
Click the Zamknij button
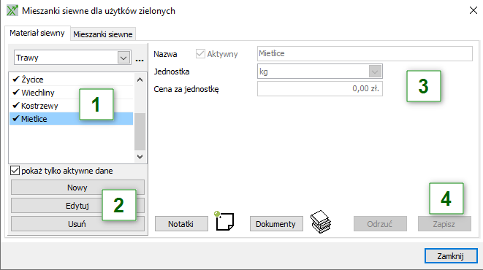pyautogui.click(x=451, y=256)
